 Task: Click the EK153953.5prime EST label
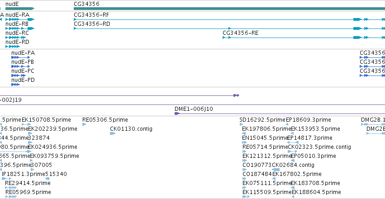click(x=315, y=128)
